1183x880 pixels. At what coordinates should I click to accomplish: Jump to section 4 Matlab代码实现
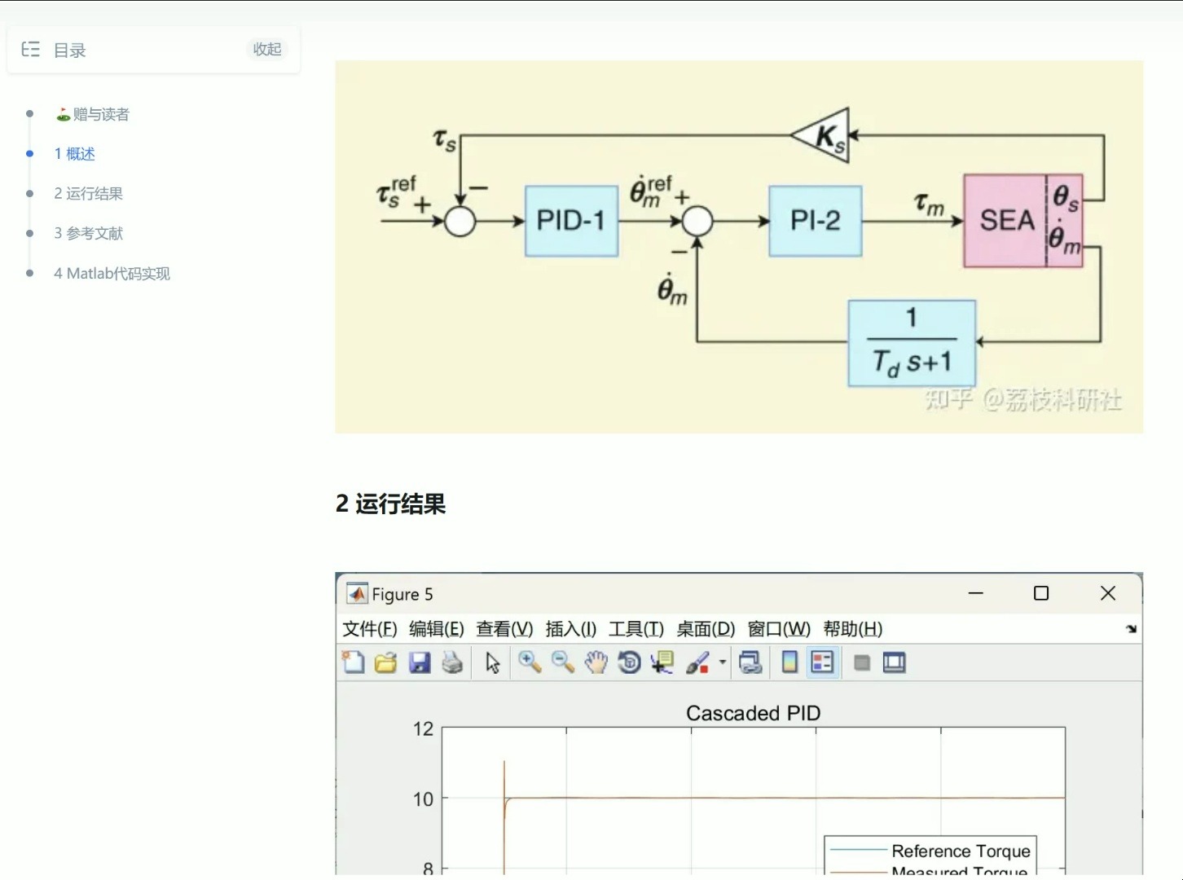coord(112,274)
